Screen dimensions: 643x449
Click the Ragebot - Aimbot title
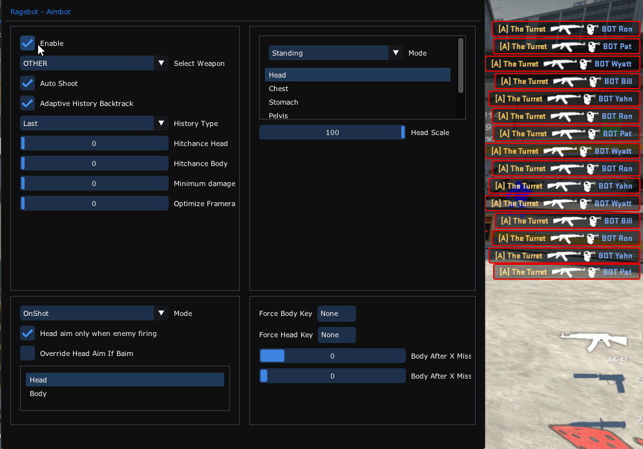[x=40, y=12]
